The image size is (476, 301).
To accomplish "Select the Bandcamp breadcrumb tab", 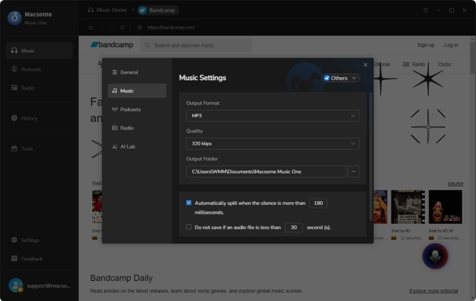I will point(158,10).
